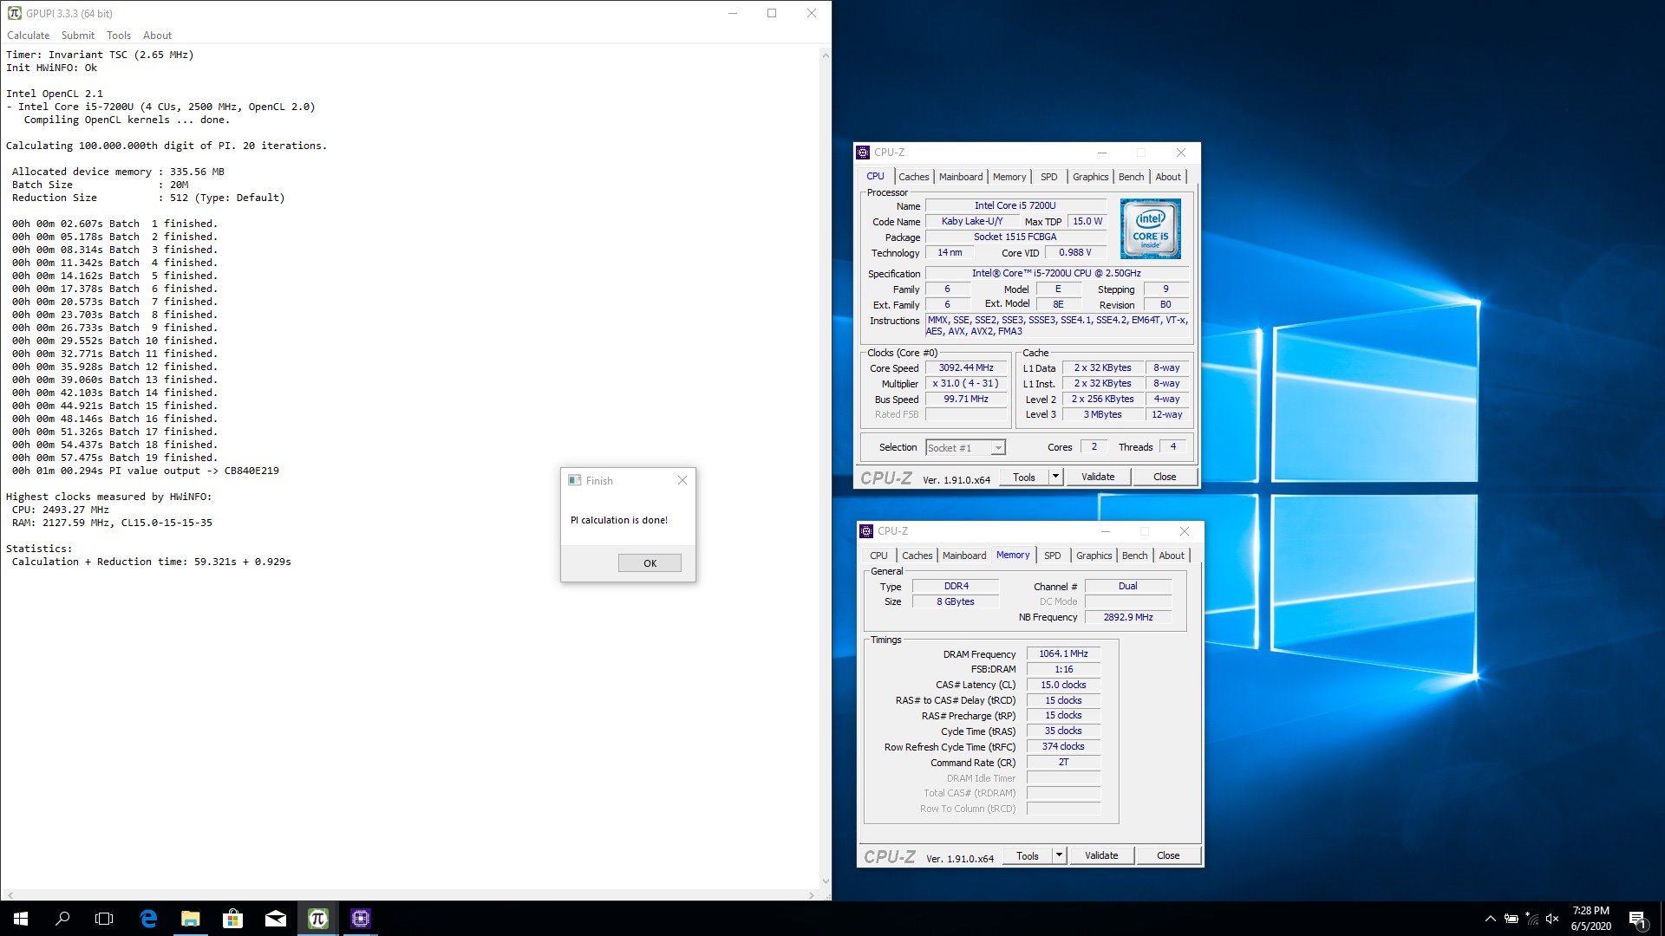Select the Mainboard tab in the upper CPU-Z window

961,177
